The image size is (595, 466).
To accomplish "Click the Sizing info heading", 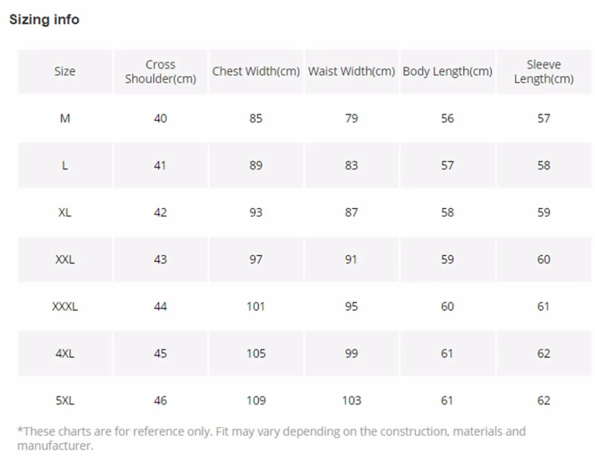I will click(x=44, y=20).
